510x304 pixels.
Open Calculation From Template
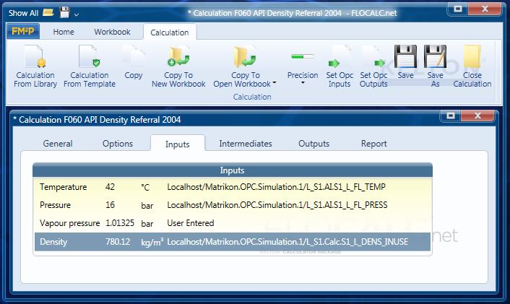(90, 66)
